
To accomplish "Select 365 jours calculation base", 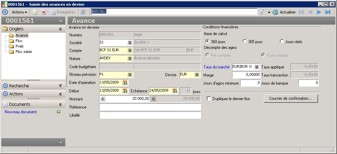I will (244, 41).
